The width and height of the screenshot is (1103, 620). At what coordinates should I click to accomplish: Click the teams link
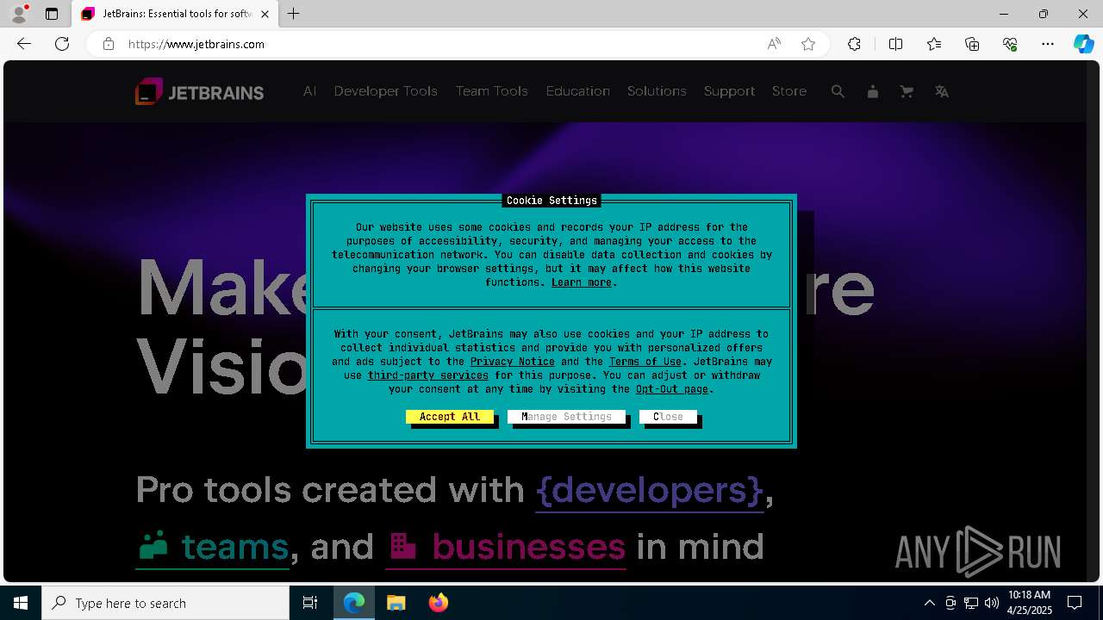click(x=213, y=547)
